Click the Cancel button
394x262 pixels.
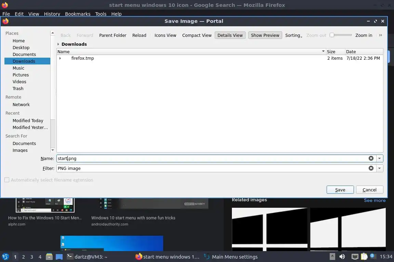[369, 190]
